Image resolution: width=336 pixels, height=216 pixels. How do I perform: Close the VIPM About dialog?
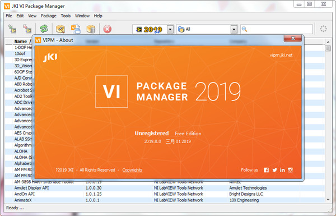[x=293, y=39]
